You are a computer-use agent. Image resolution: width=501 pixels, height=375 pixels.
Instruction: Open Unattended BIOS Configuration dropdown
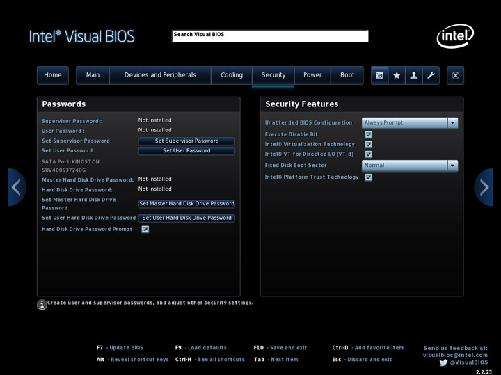pyautogui.click(x=410, y=123)
